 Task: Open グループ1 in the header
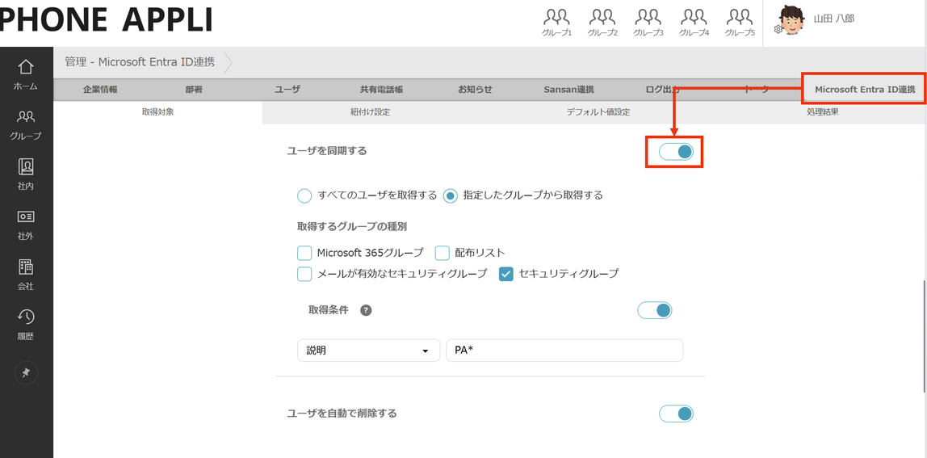point(556,23)
